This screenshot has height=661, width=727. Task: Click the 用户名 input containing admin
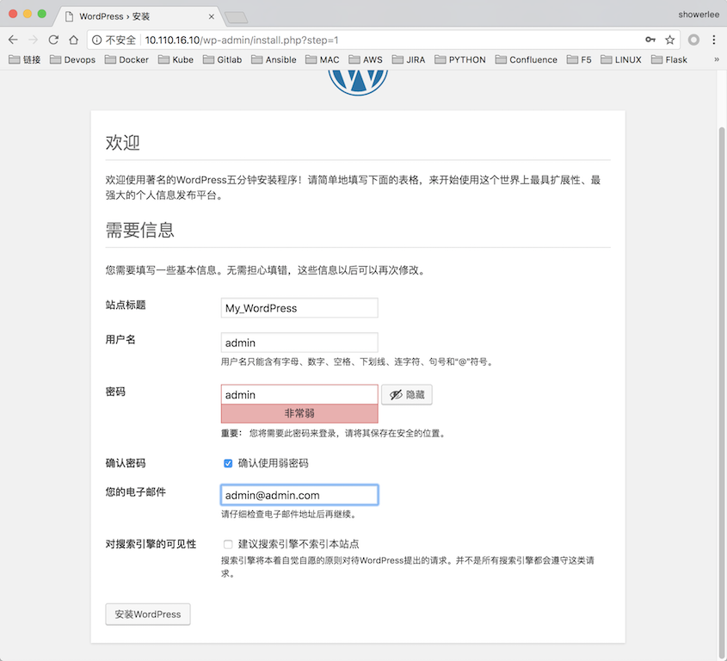299,343
